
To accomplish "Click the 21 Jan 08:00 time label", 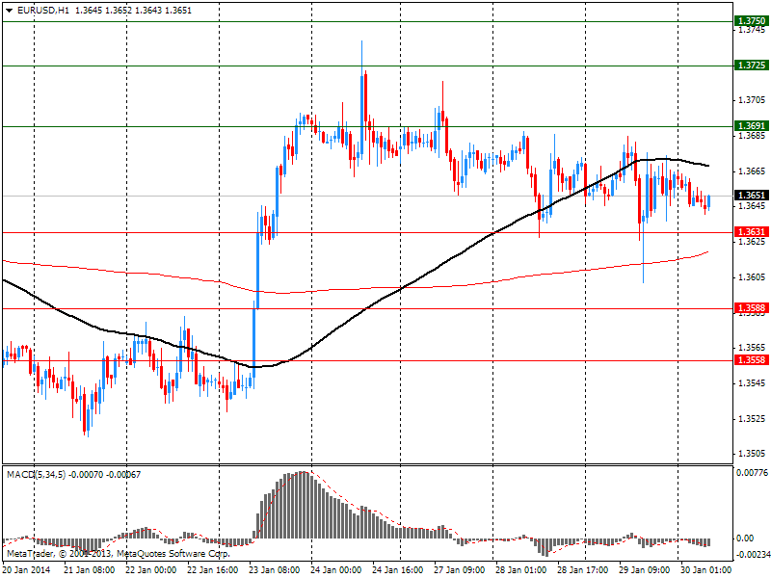I will coord(90,570).
